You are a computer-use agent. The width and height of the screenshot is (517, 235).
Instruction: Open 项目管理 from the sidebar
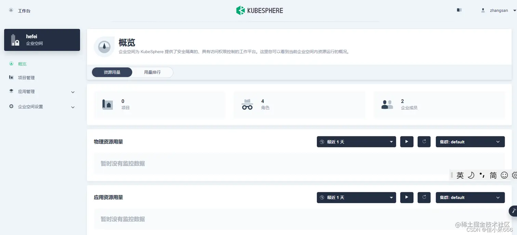click(x=27, y=77)
